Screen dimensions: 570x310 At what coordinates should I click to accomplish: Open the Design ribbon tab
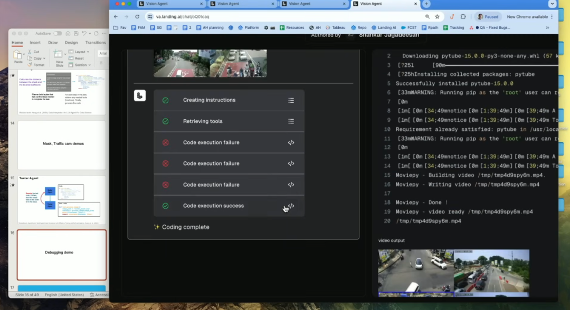(x=71, y=43)
